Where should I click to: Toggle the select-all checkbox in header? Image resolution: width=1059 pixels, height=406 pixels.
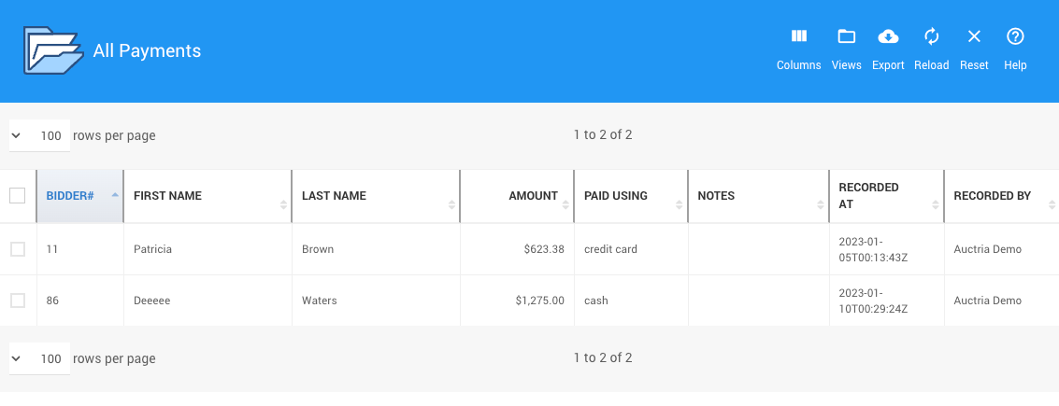coord(18,196)
